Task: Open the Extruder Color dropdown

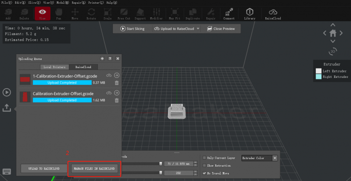Action: tap(260, 158)
